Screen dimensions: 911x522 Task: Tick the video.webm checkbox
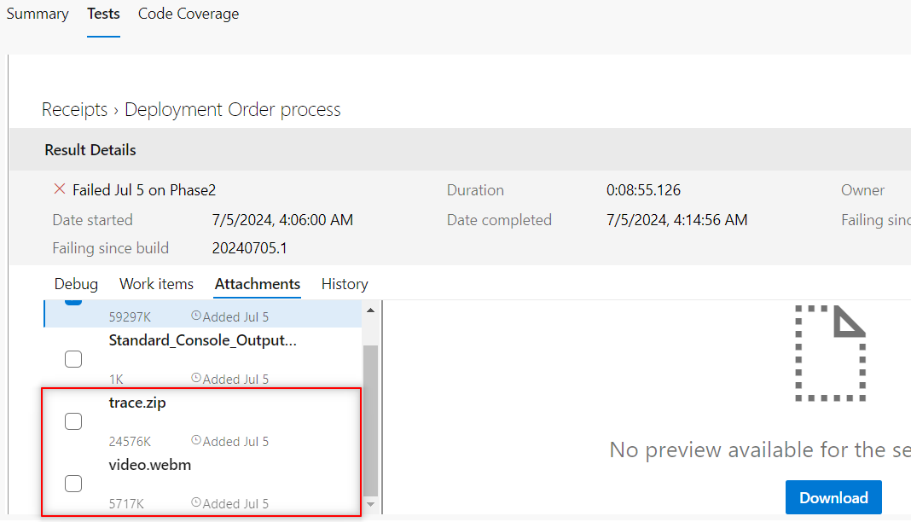pyautogui.click(x=73, y=484)
